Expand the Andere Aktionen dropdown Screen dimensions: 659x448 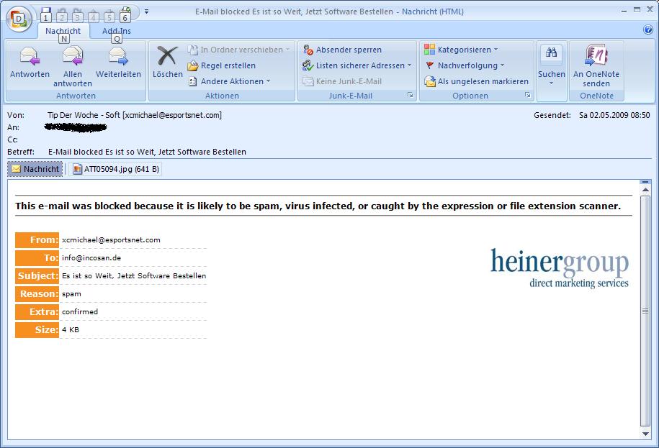click(229, 81)
